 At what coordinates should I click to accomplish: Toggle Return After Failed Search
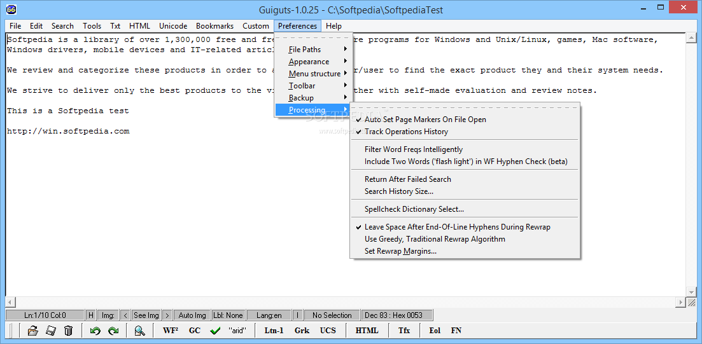click(x=465, y=179)
